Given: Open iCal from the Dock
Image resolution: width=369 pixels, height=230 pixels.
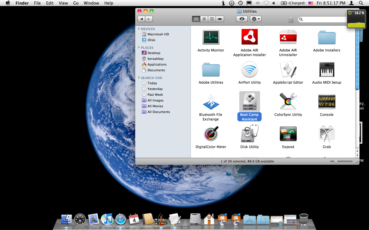Looking at the screenshot, I should pos(134,219).
